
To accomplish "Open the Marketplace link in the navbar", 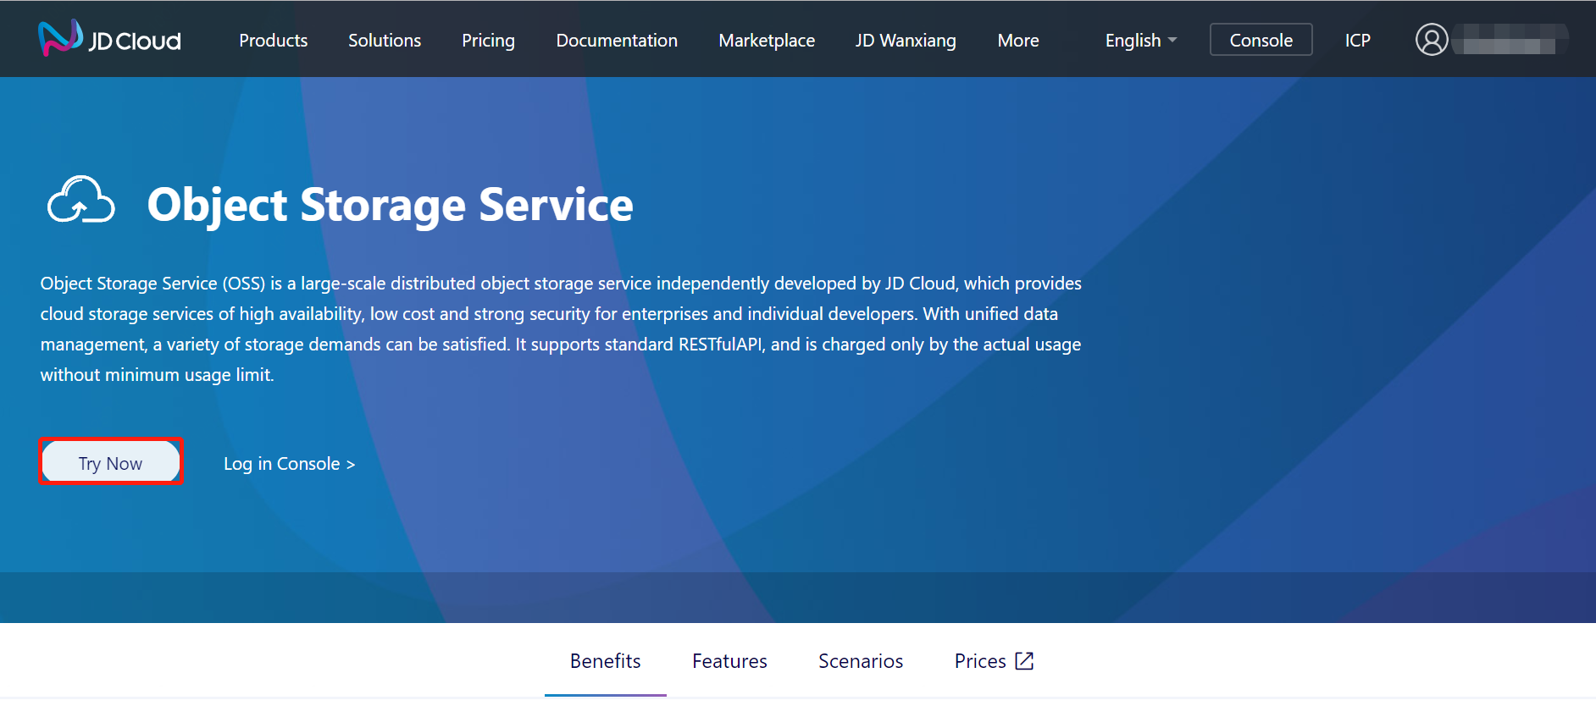I will 767,40.
